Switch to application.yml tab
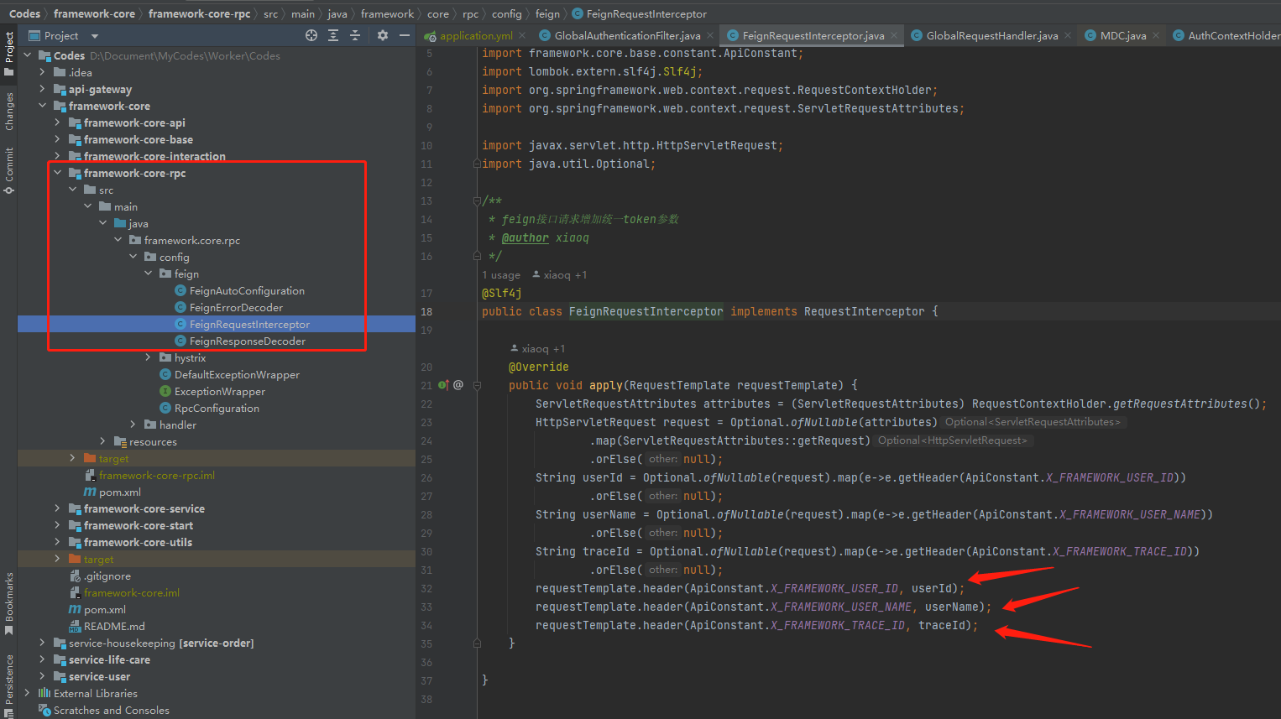This screenshot has height=719, width=1281. click(x=475, y=36)
